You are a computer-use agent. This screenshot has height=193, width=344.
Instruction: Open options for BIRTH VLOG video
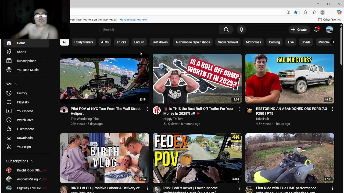click(x=147, y=188)
